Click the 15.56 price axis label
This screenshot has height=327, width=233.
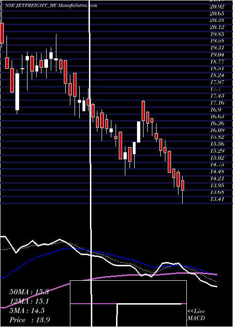point(217,144)
